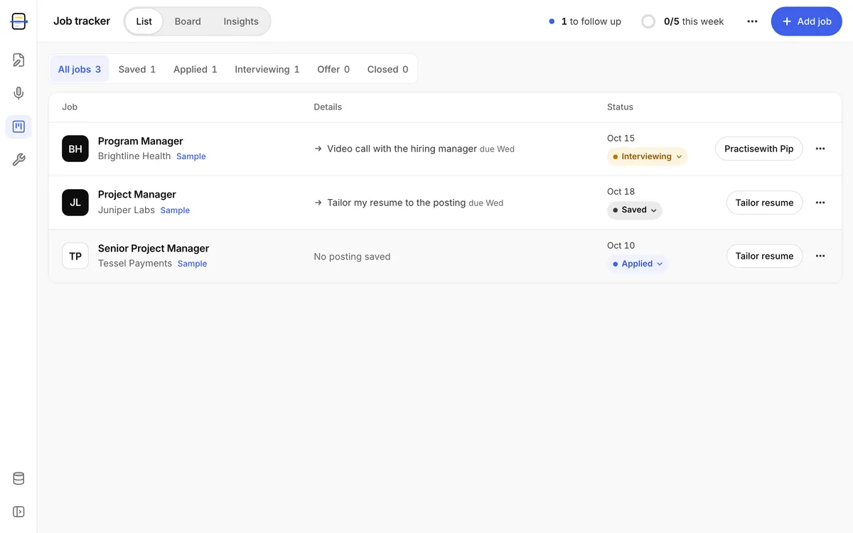Click the Oct 15 date
This screenshot has width=853, height=533.
pyautogui.click(x=621, y=138)
